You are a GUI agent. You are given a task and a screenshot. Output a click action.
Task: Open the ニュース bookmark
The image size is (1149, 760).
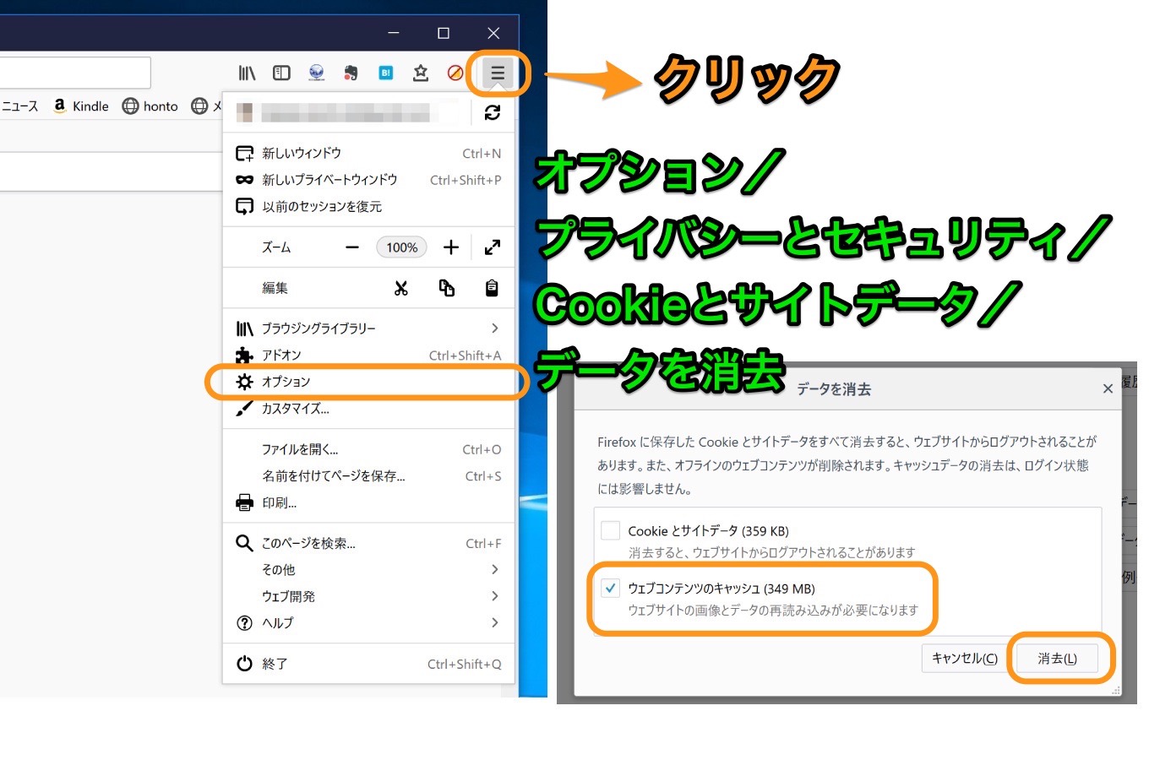pos(20,106)
